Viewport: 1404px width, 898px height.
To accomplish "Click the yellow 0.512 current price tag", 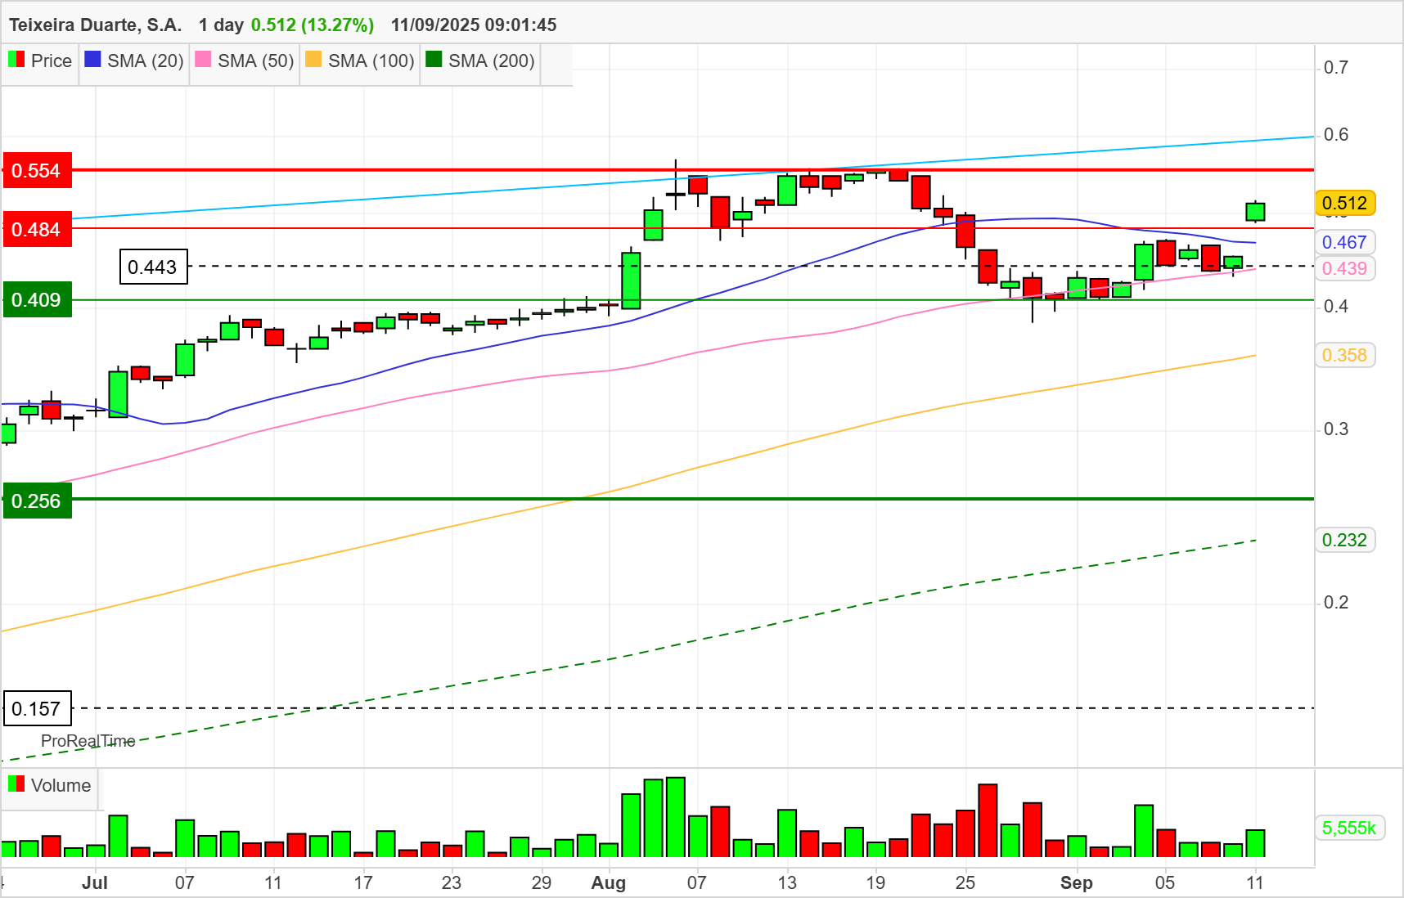I will point(1345,203).
